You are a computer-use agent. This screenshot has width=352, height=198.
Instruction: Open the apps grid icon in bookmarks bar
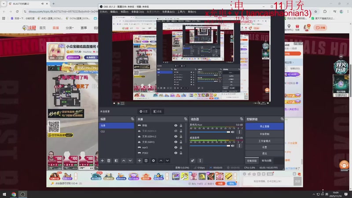pyautogui.click(x=4, y=18)
